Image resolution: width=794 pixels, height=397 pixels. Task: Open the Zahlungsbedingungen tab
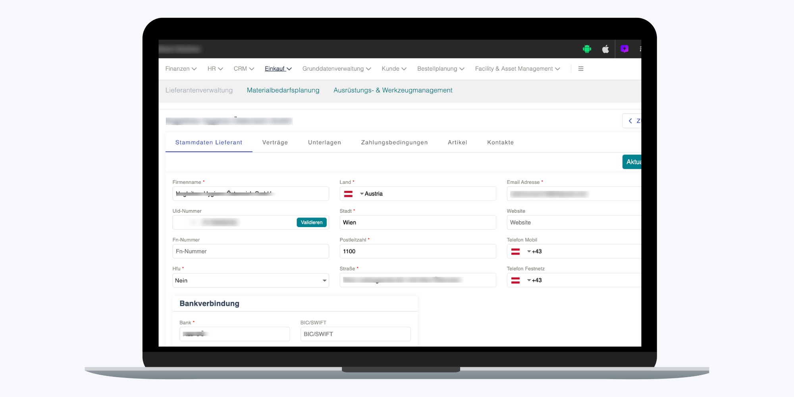point(394,143)
